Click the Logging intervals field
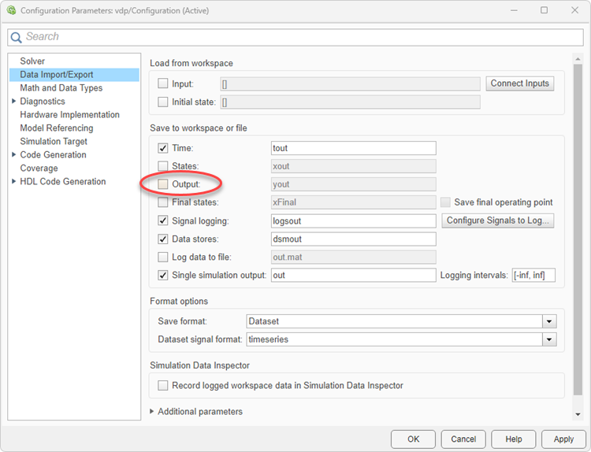Screen dimensions: 591x452 click(x=533, y=275)
